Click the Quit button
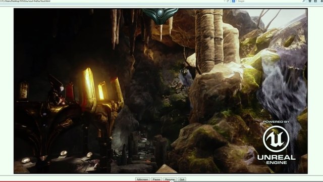 tap(182, 179)
